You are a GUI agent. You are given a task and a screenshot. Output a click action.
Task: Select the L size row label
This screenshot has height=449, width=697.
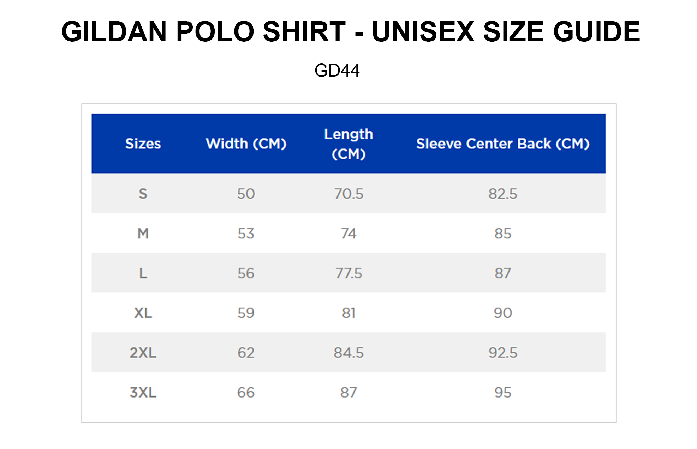[143, 273]
